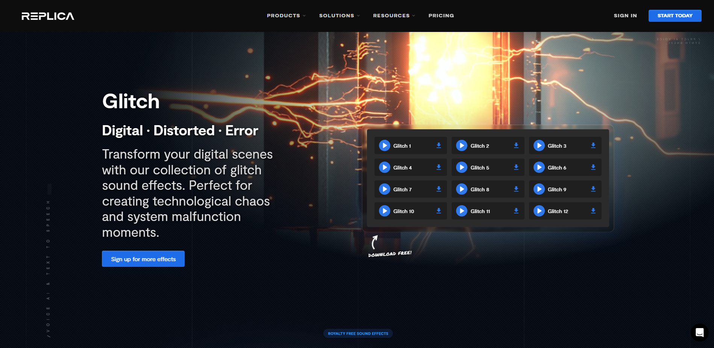Expand the Products dropdown
Viewport: 714px width, 348px height.
[286, 15]
